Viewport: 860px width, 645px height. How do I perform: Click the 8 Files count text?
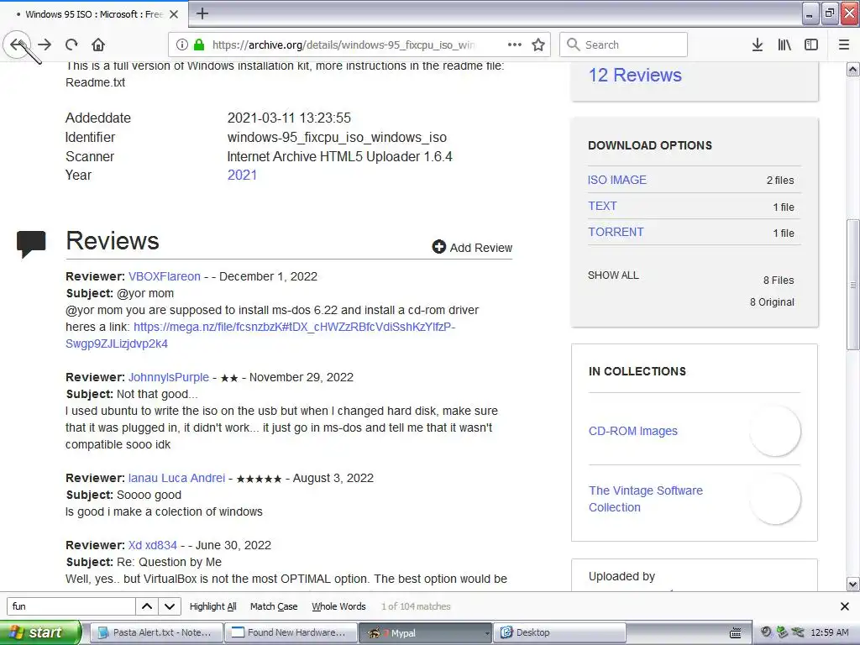[x=779, y=281]
